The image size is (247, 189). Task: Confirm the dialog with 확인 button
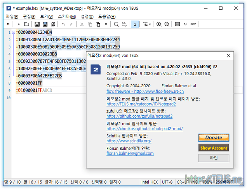(214, 158)
